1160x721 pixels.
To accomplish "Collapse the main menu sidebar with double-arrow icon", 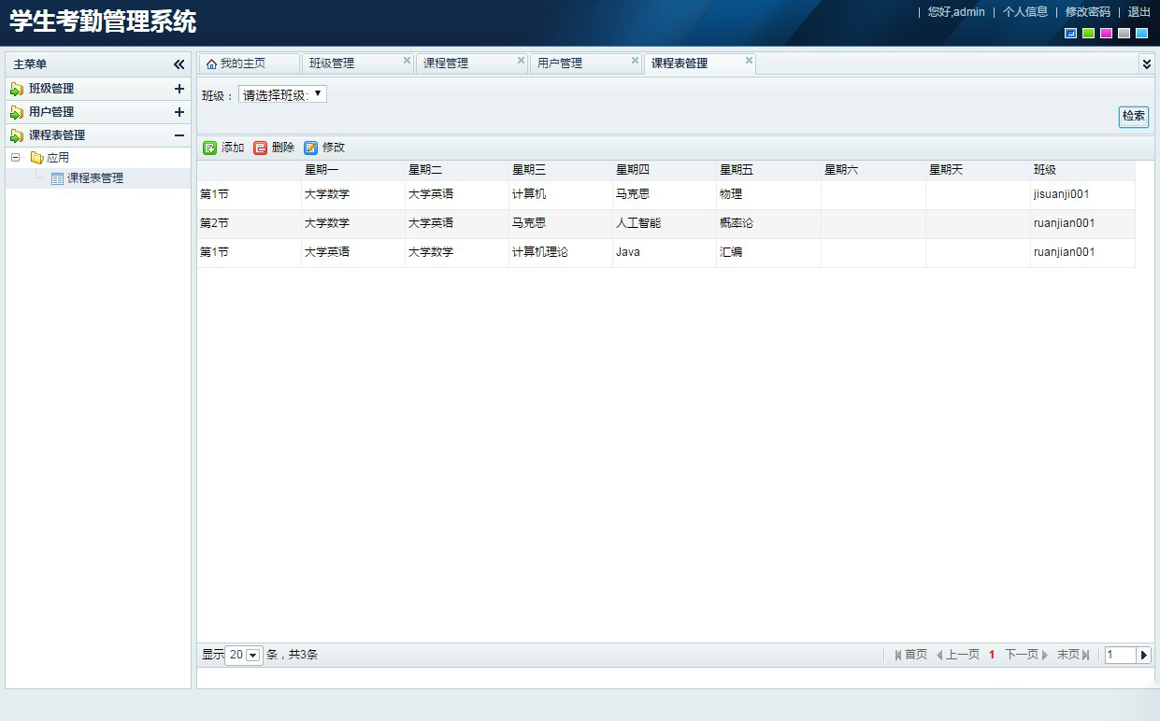I will tap(179, 64).
